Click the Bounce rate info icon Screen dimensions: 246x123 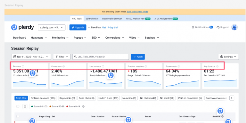coord(179,66)
